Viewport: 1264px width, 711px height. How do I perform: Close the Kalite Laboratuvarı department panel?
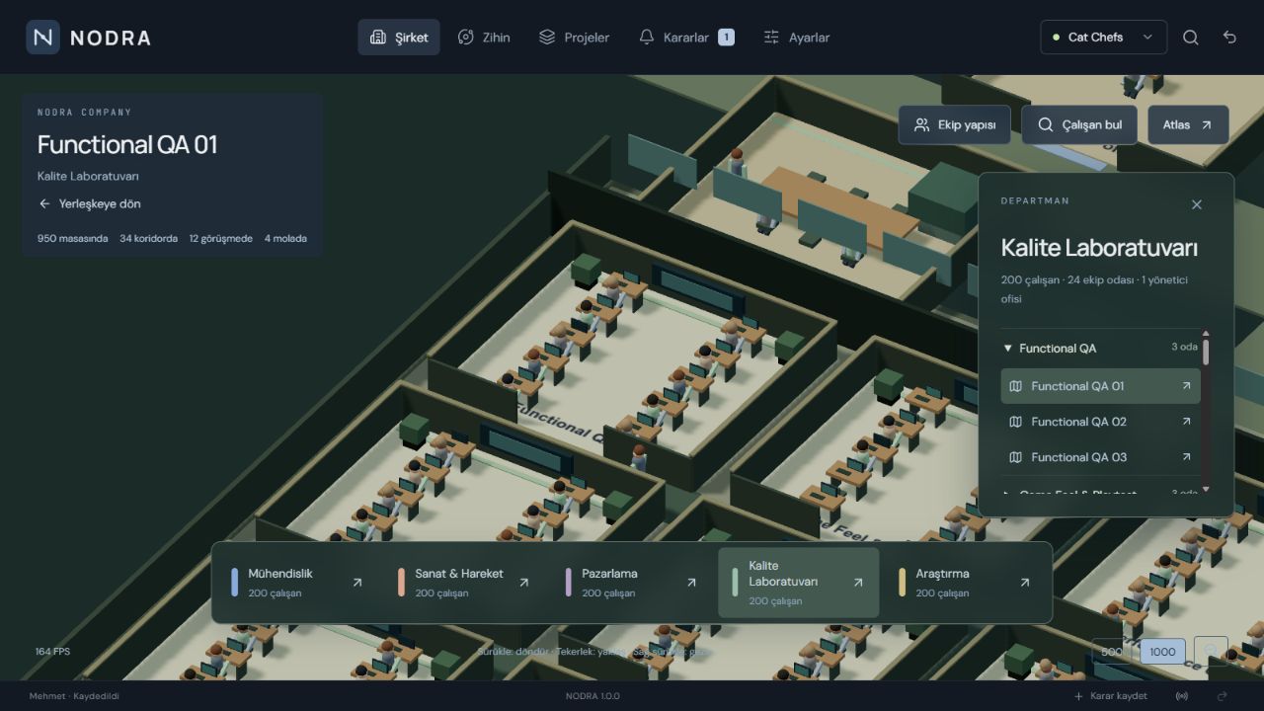[1197, 204]
